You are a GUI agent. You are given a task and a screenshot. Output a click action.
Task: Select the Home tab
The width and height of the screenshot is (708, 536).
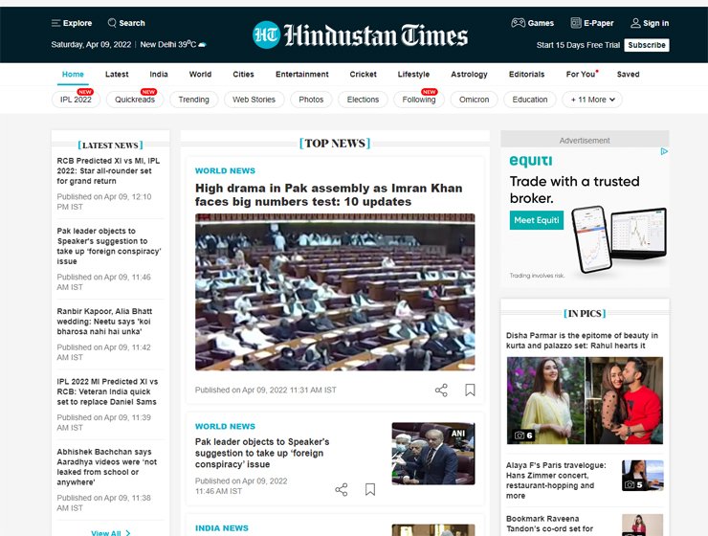coord(73,74)
